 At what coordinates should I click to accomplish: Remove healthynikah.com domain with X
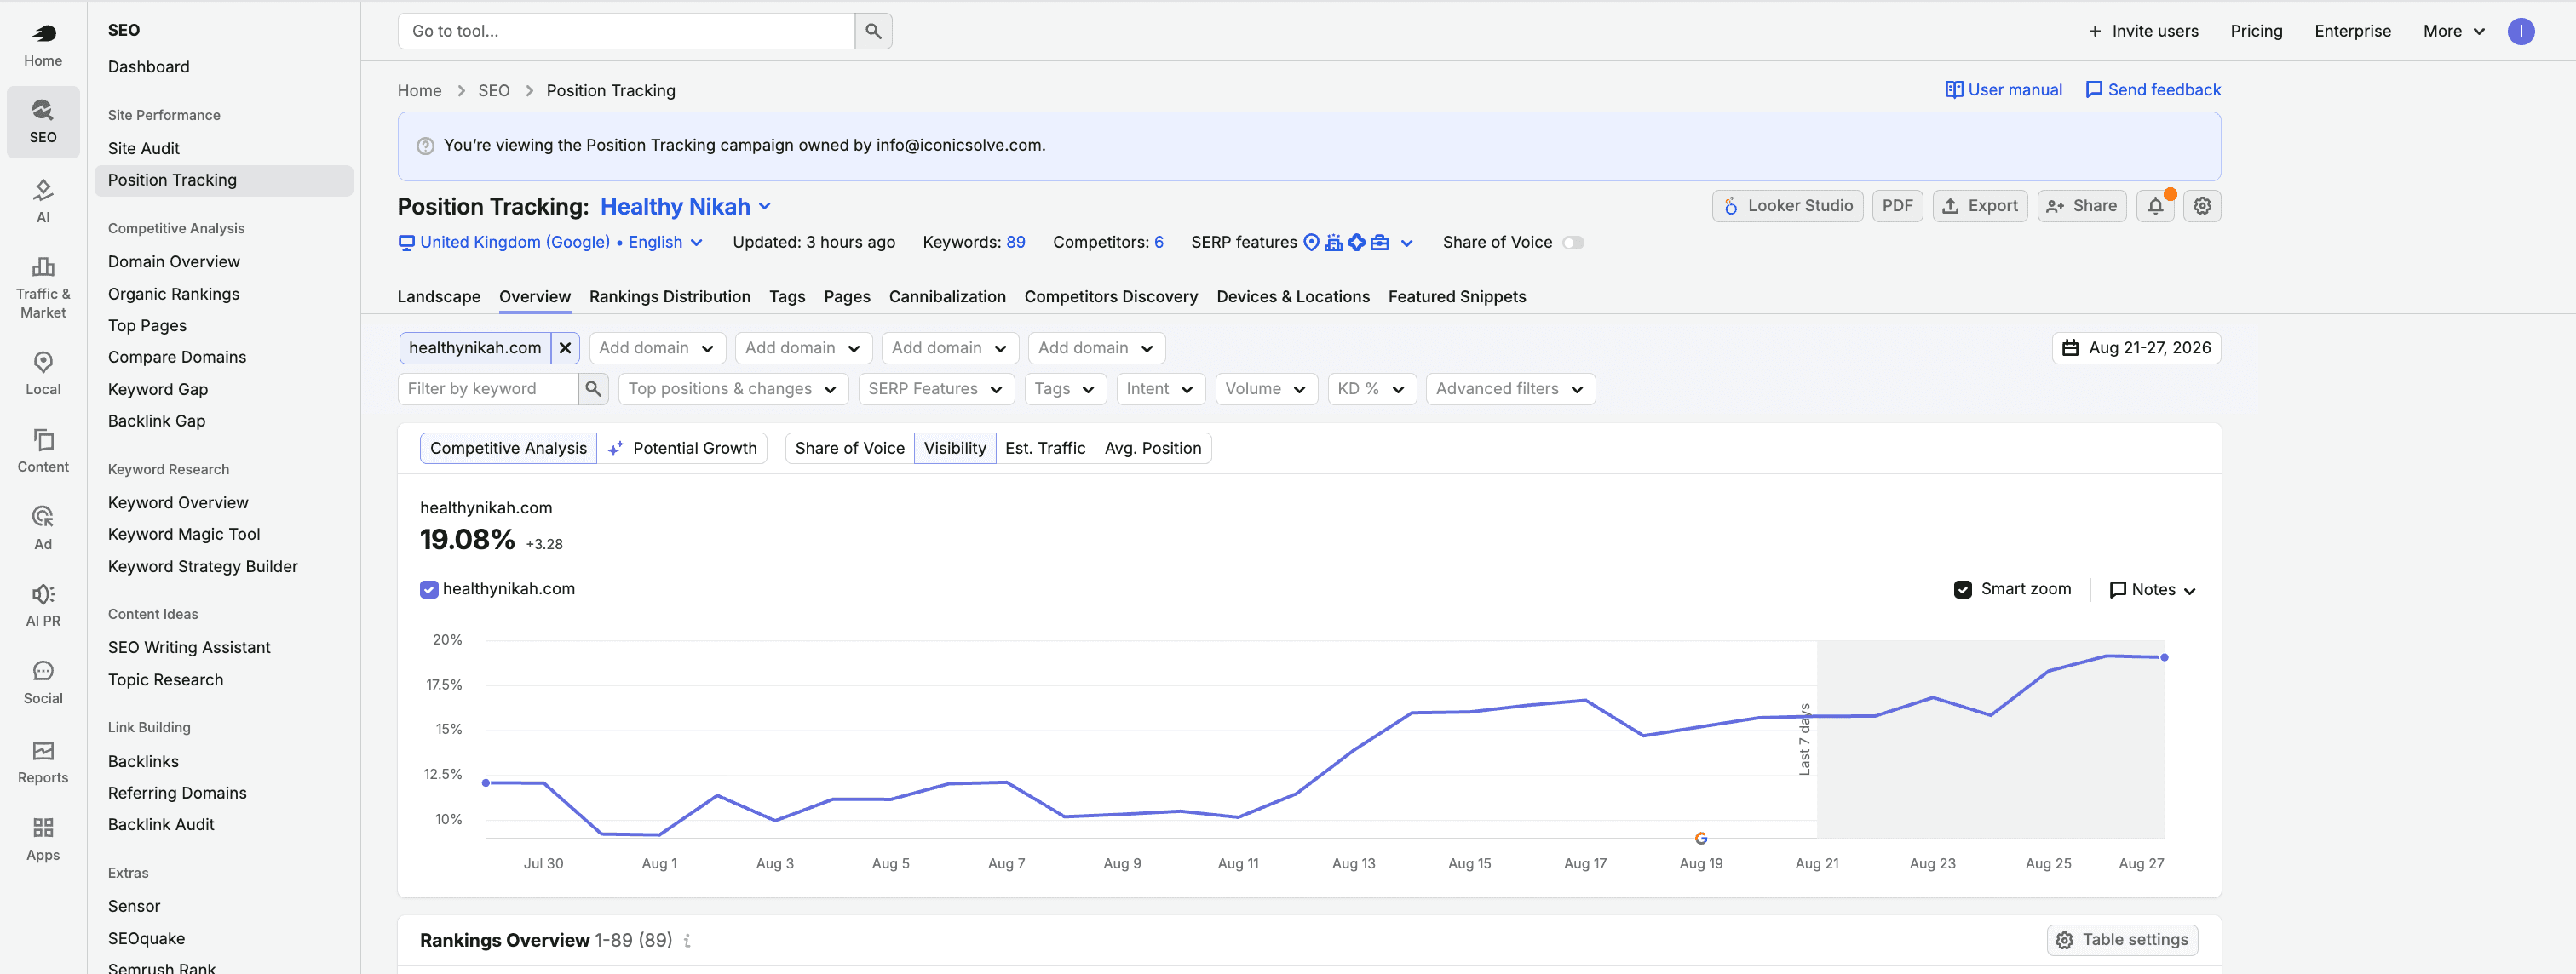coord(565,347)
